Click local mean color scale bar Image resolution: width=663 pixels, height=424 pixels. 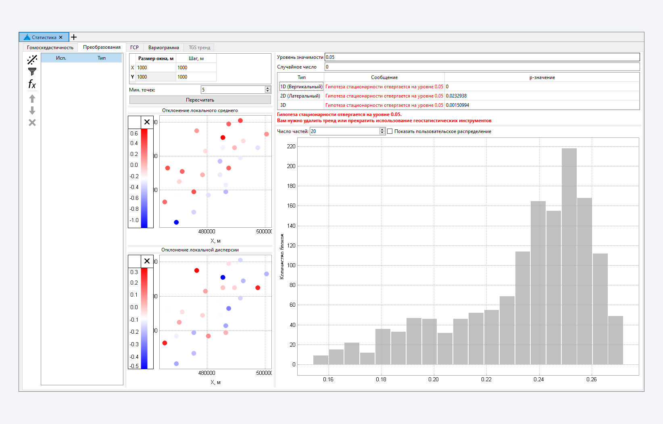point(144,178)
